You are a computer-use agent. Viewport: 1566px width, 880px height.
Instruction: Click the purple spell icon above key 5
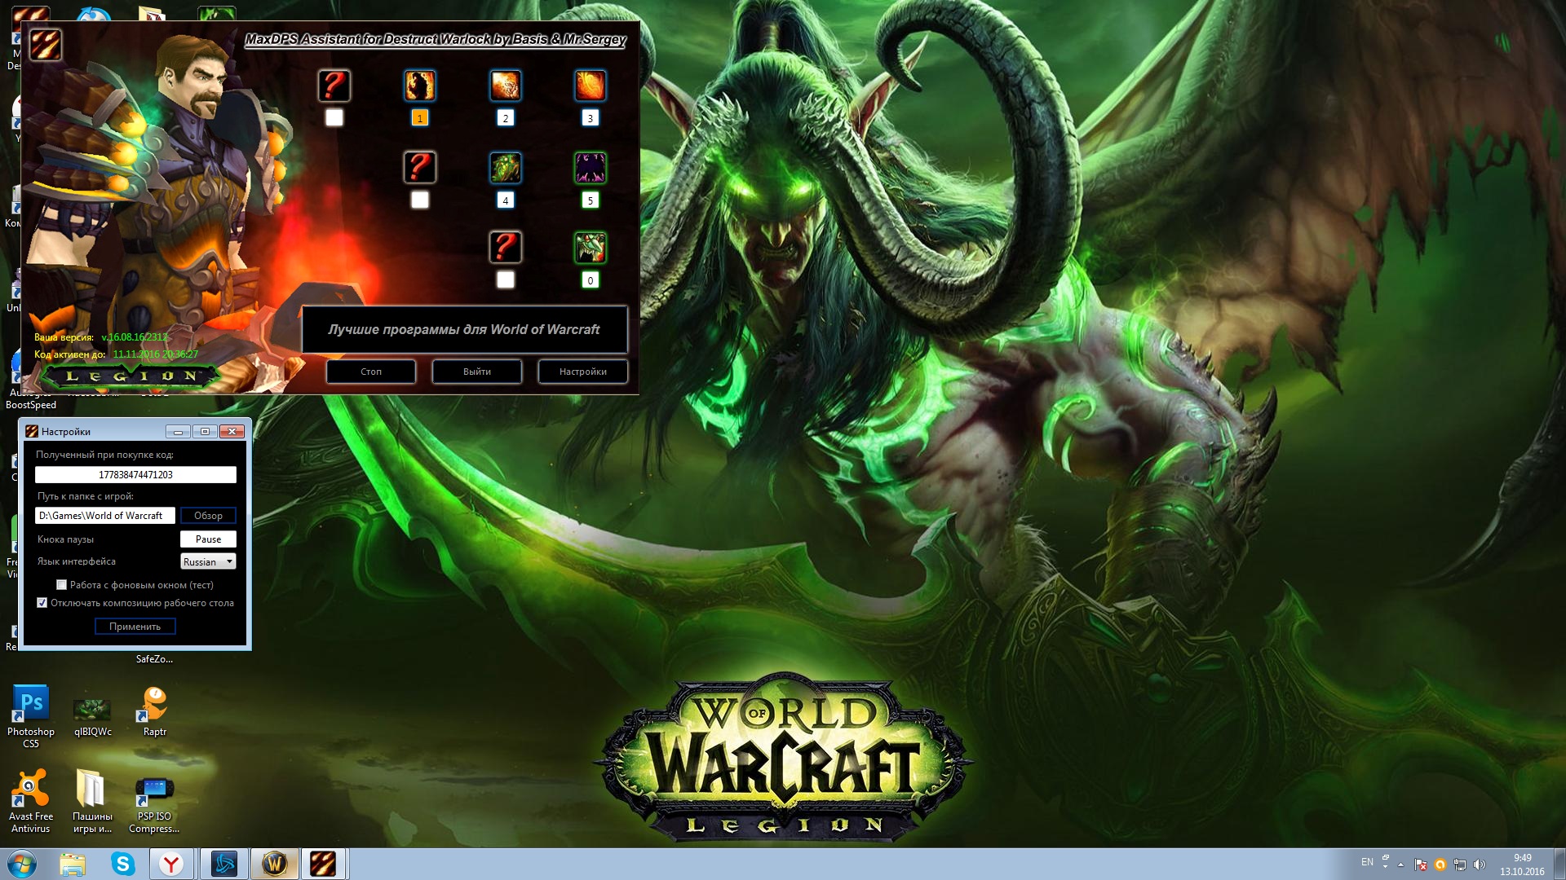click(590, 168)
